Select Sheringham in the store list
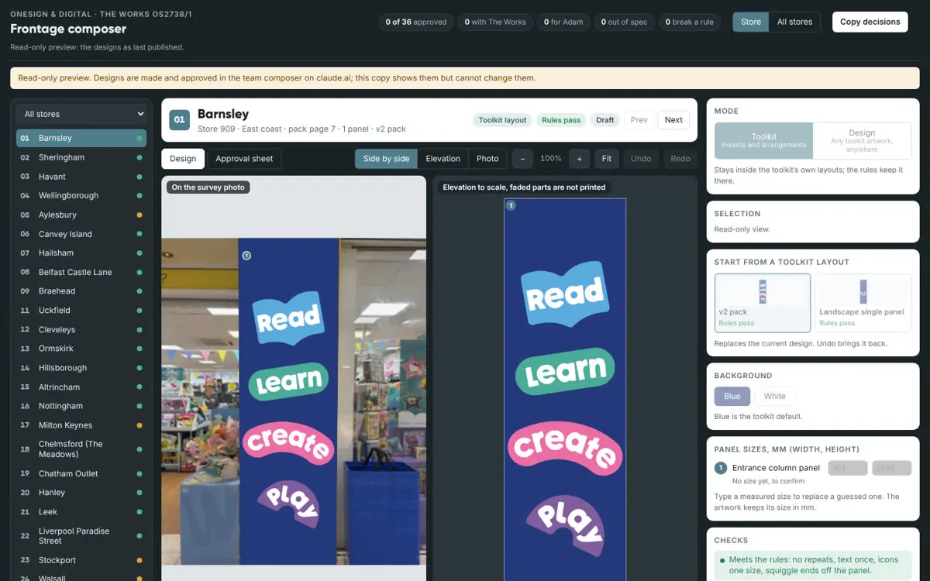 81,157
